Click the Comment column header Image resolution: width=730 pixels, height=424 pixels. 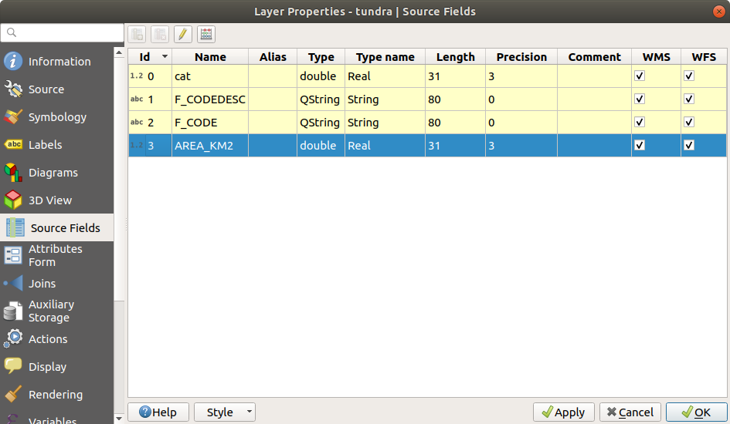[595, 56]
